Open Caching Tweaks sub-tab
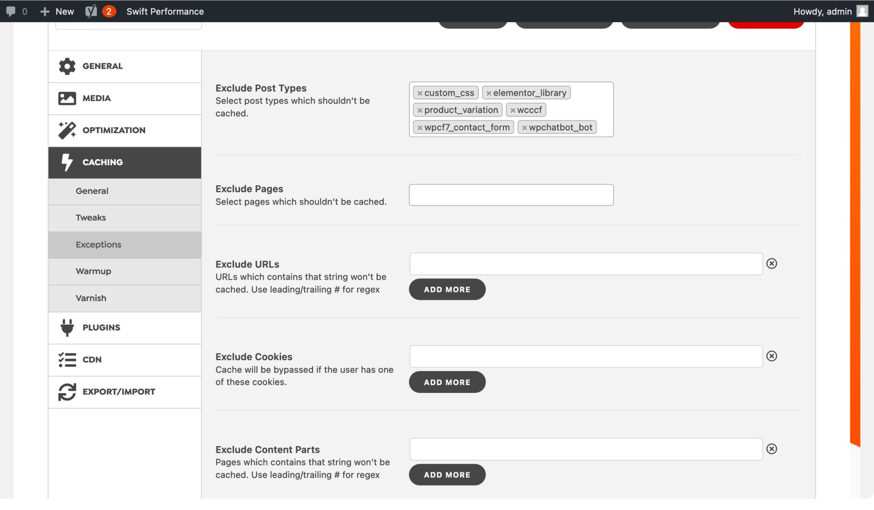 (x=125, y=218)
